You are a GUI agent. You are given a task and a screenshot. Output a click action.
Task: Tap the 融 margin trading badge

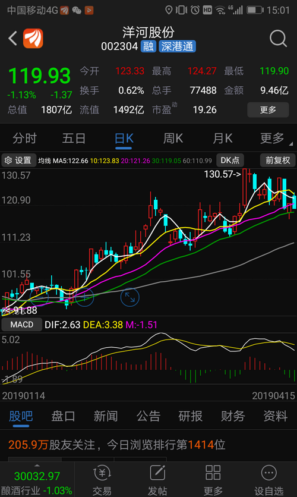pyautogui.click(x=148, y=46)
